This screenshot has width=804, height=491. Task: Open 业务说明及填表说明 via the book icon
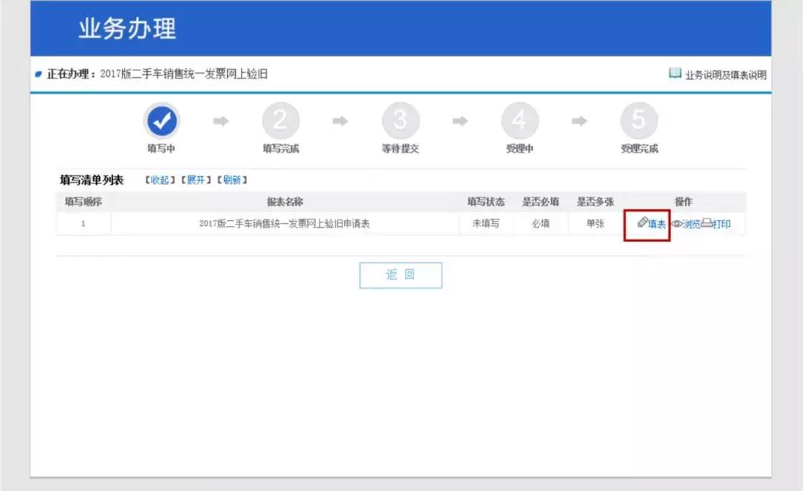[675, 74]
